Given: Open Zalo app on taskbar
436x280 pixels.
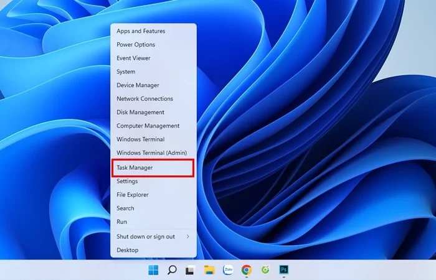Looking at the screenshot, I should pyautogui.click(x=228, y=269).
